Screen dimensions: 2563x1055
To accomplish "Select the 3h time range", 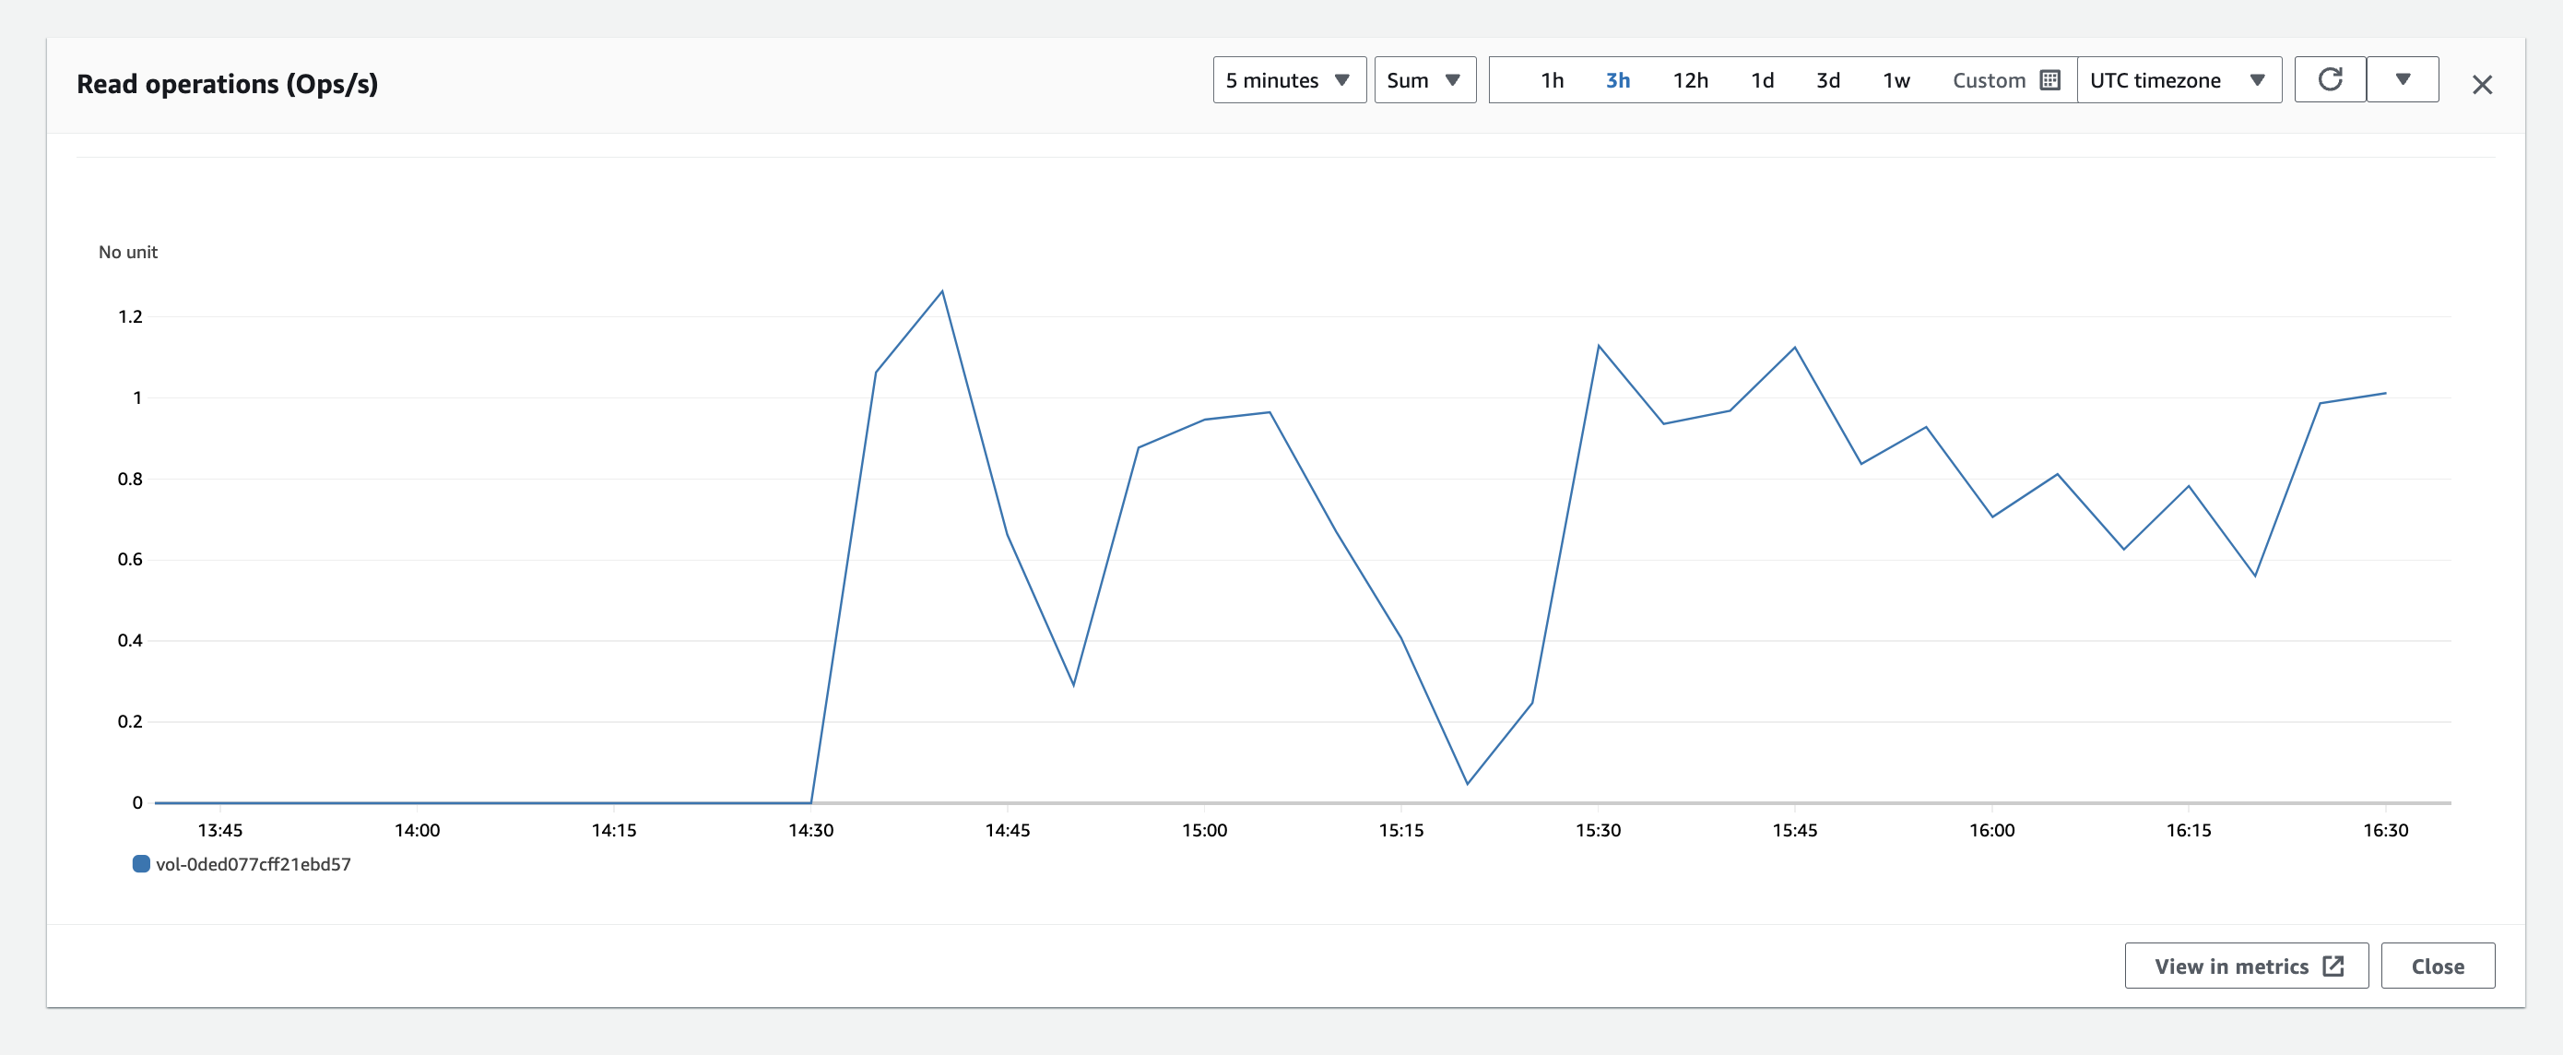I will pos(1617,80).
